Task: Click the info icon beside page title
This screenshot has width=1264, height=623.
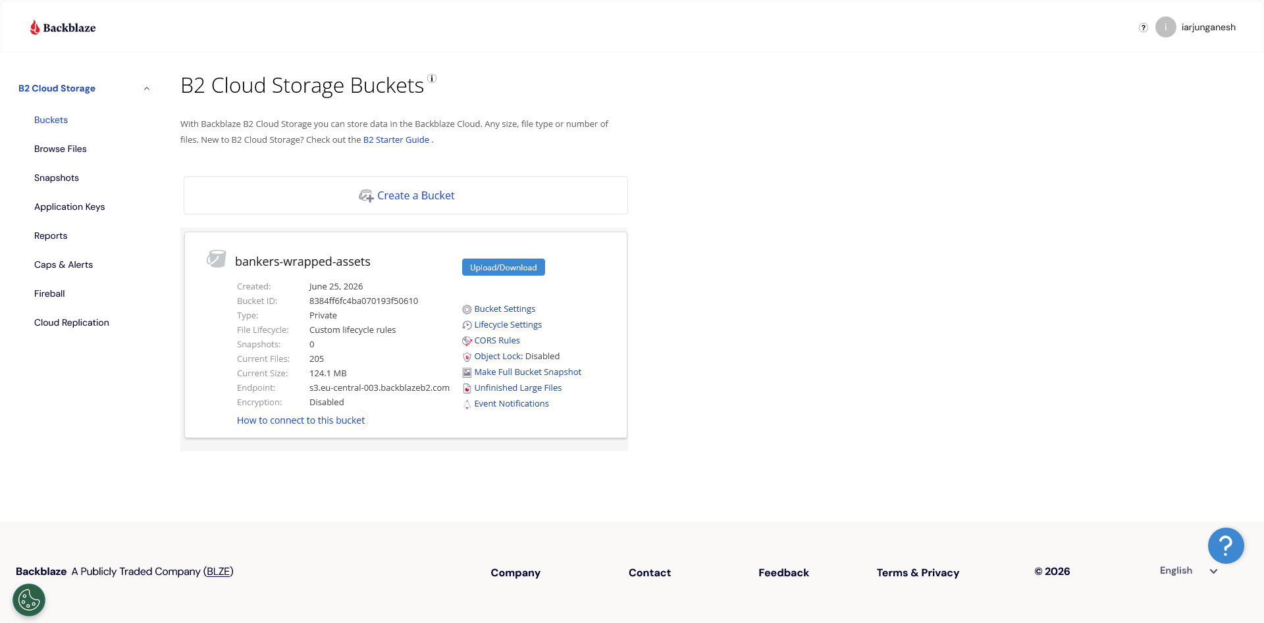Action: 432,78
